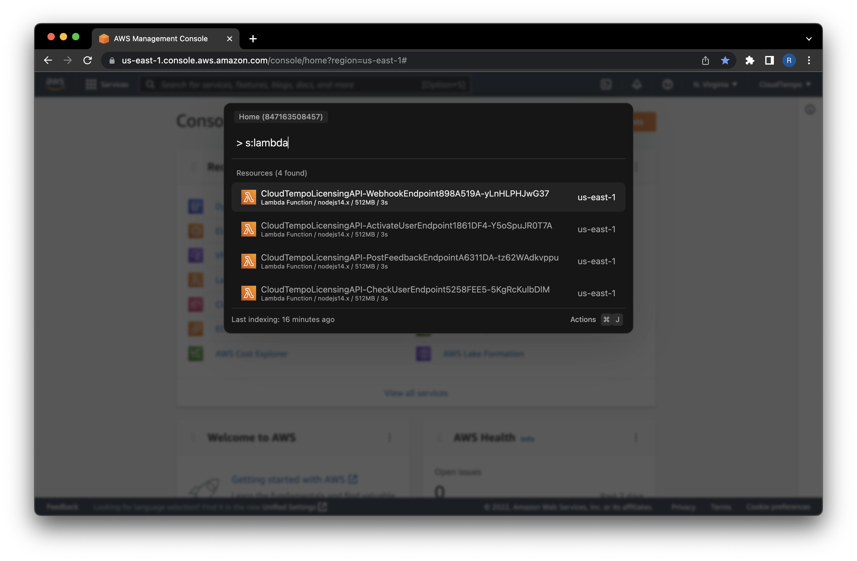Open the Actions ⌘J menu

pyautogui.click(x=596, y=320)
